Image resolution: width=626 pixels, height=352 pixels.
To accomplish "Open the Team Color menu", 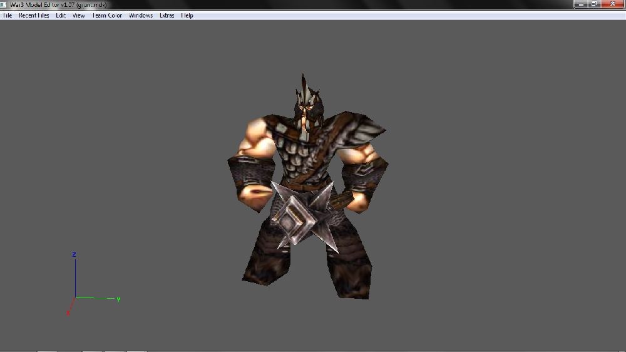I will pos(107,16).
